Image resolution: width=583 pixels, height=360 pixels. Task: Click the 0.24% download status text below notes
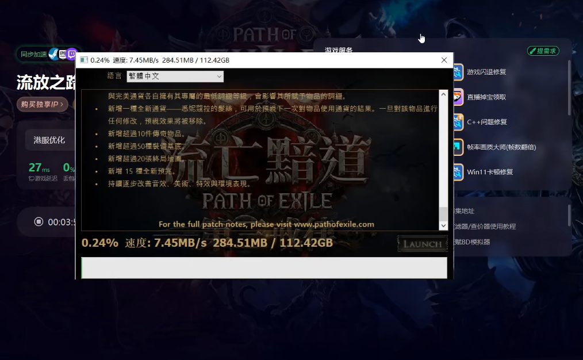click(x=207, y=243)
